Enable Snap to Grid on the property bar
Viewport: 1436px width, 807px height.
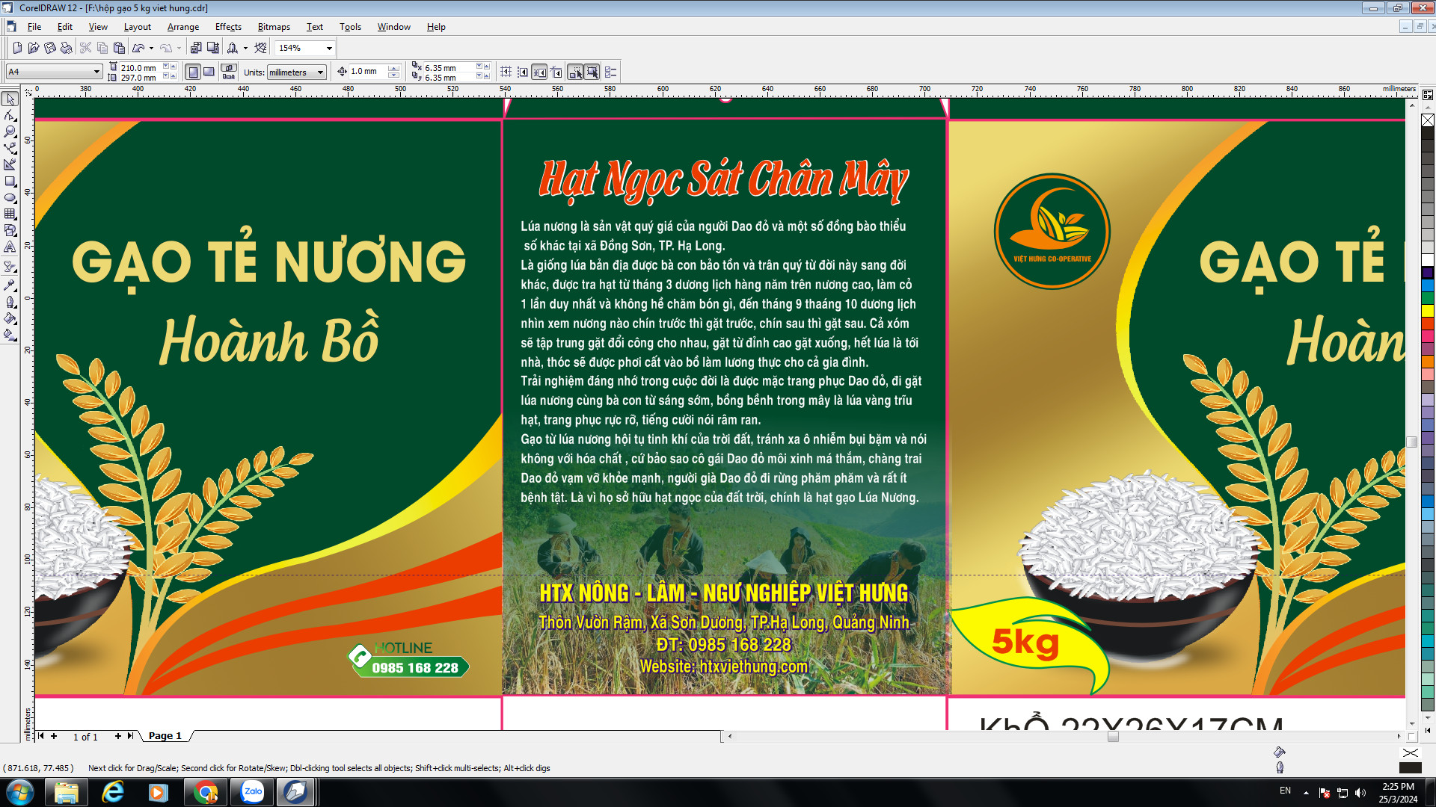pyautogui.click(x=506, y=72)
